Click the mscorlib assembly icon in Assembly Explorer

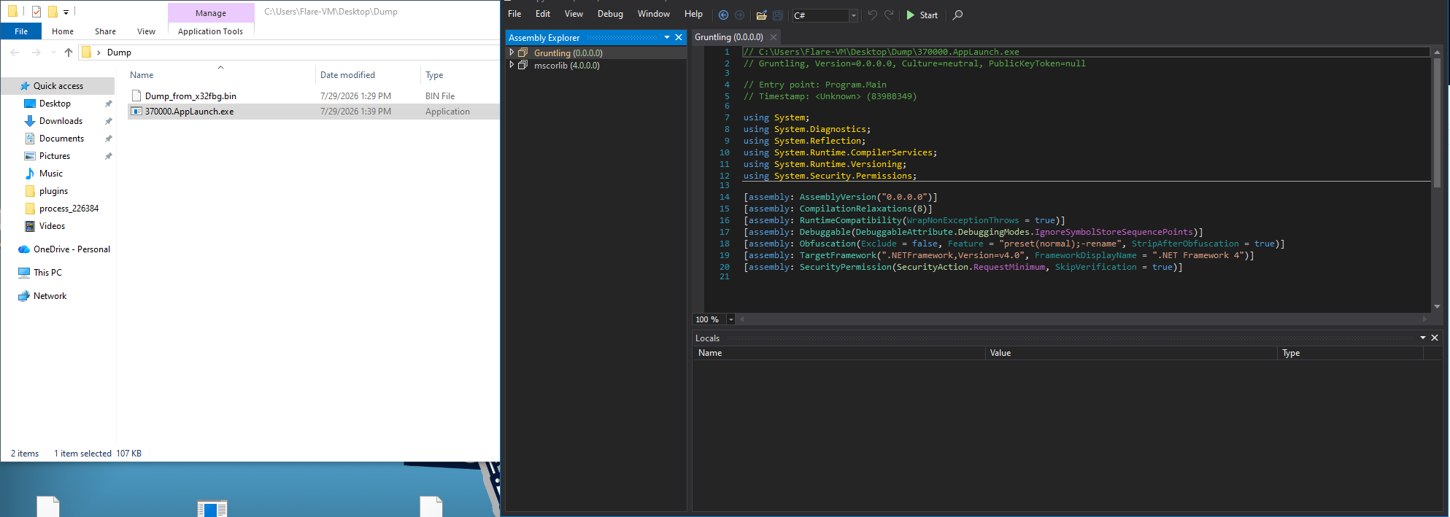pos(522,65)
